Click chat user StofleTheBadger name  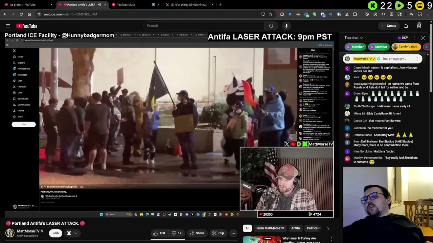click(365, 106)
